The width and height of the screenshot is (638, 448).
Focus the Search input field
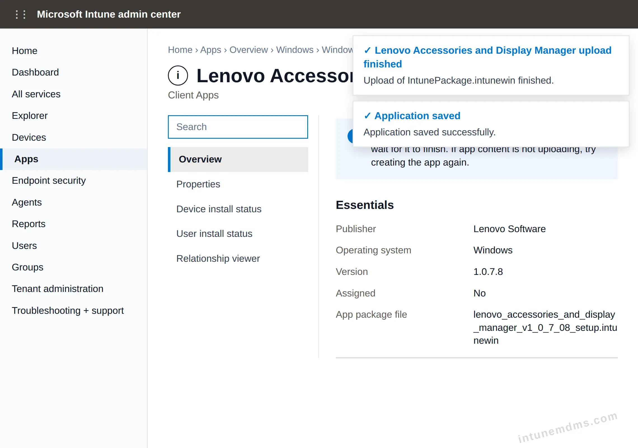[x=238, y=127]
